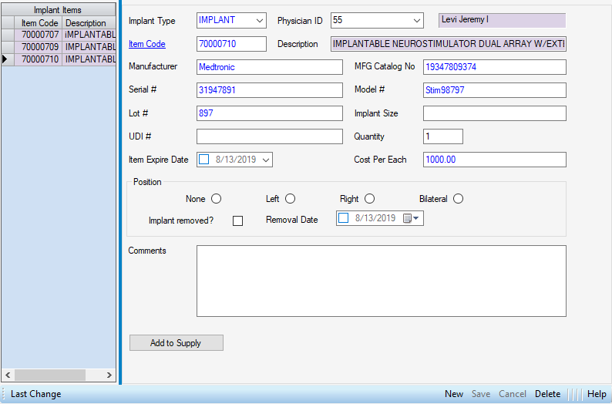This screenshot has height=404, width=612.
Task: Select the None position radio button
Action: coord(216,199)
